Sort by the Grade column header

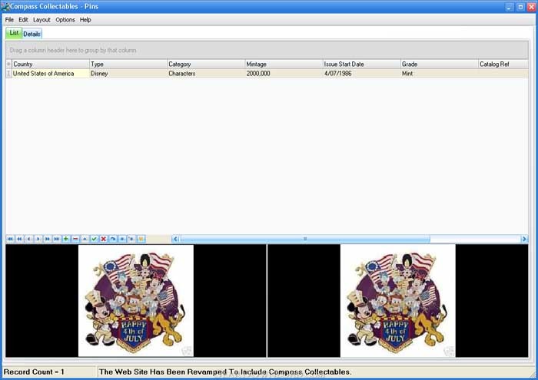[x=440, y=64]
